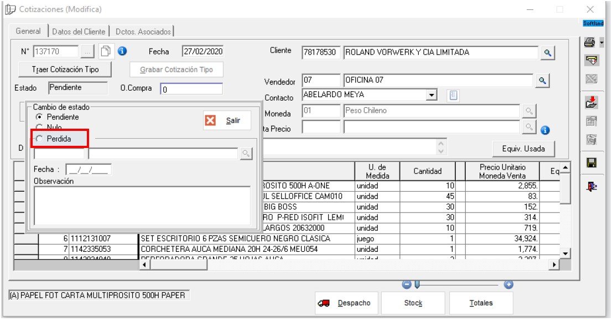Screen dimensions: 613x322
Task: Save quotation with floppy disk icon
Action: [x=591, y=163]
